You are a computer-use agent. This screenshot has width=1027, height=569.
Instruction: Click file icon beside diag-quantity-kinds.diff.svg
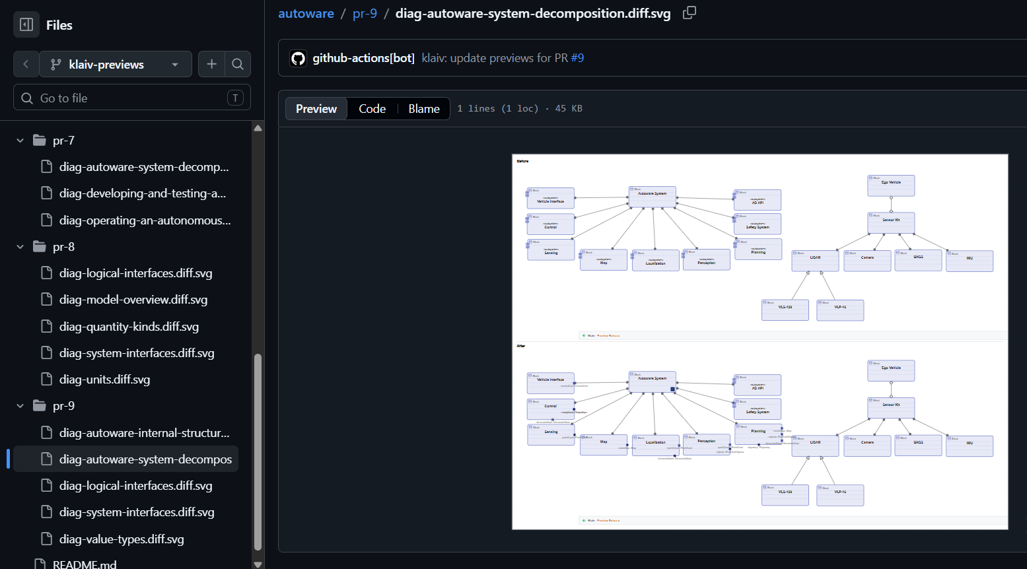[47, 327]
